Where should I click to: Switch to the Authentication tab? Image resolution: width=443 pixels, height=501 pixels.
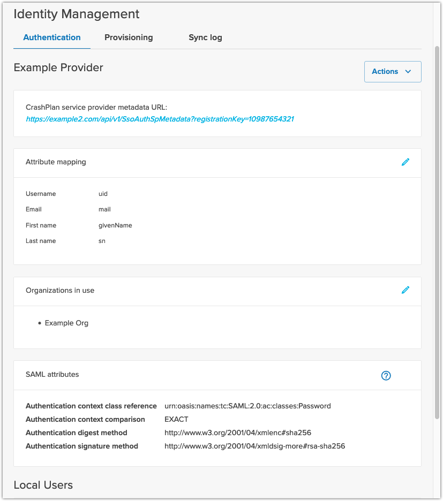[52, 37]
